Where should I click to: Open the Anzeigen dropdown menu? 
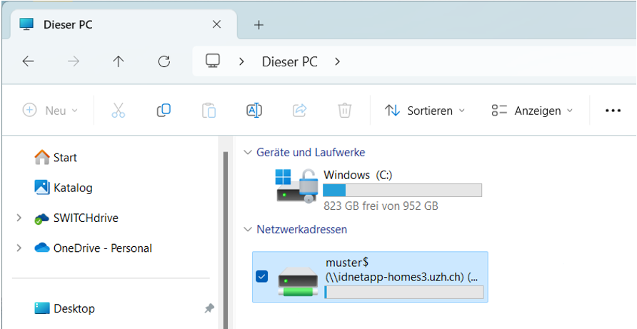pyautogui.click(x=532, y=111)
